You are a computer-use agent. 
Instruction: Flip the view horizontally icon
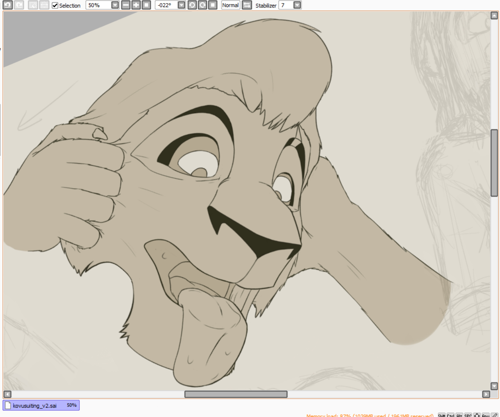(x=247, y=5)
